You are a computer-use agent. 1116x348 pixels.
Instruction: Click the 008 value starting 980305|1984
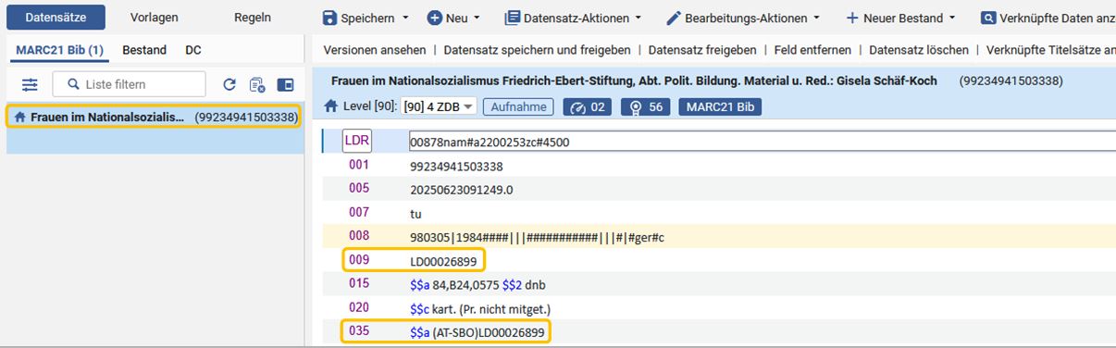tap(537, 238)
